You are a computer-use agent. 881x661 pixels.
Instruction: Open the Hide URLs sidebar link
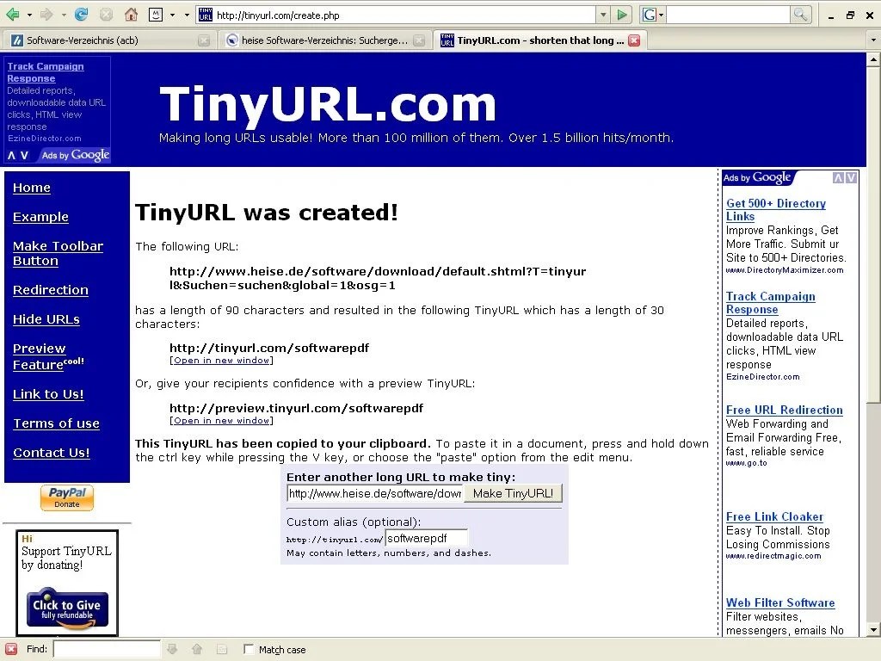(46, 319)
